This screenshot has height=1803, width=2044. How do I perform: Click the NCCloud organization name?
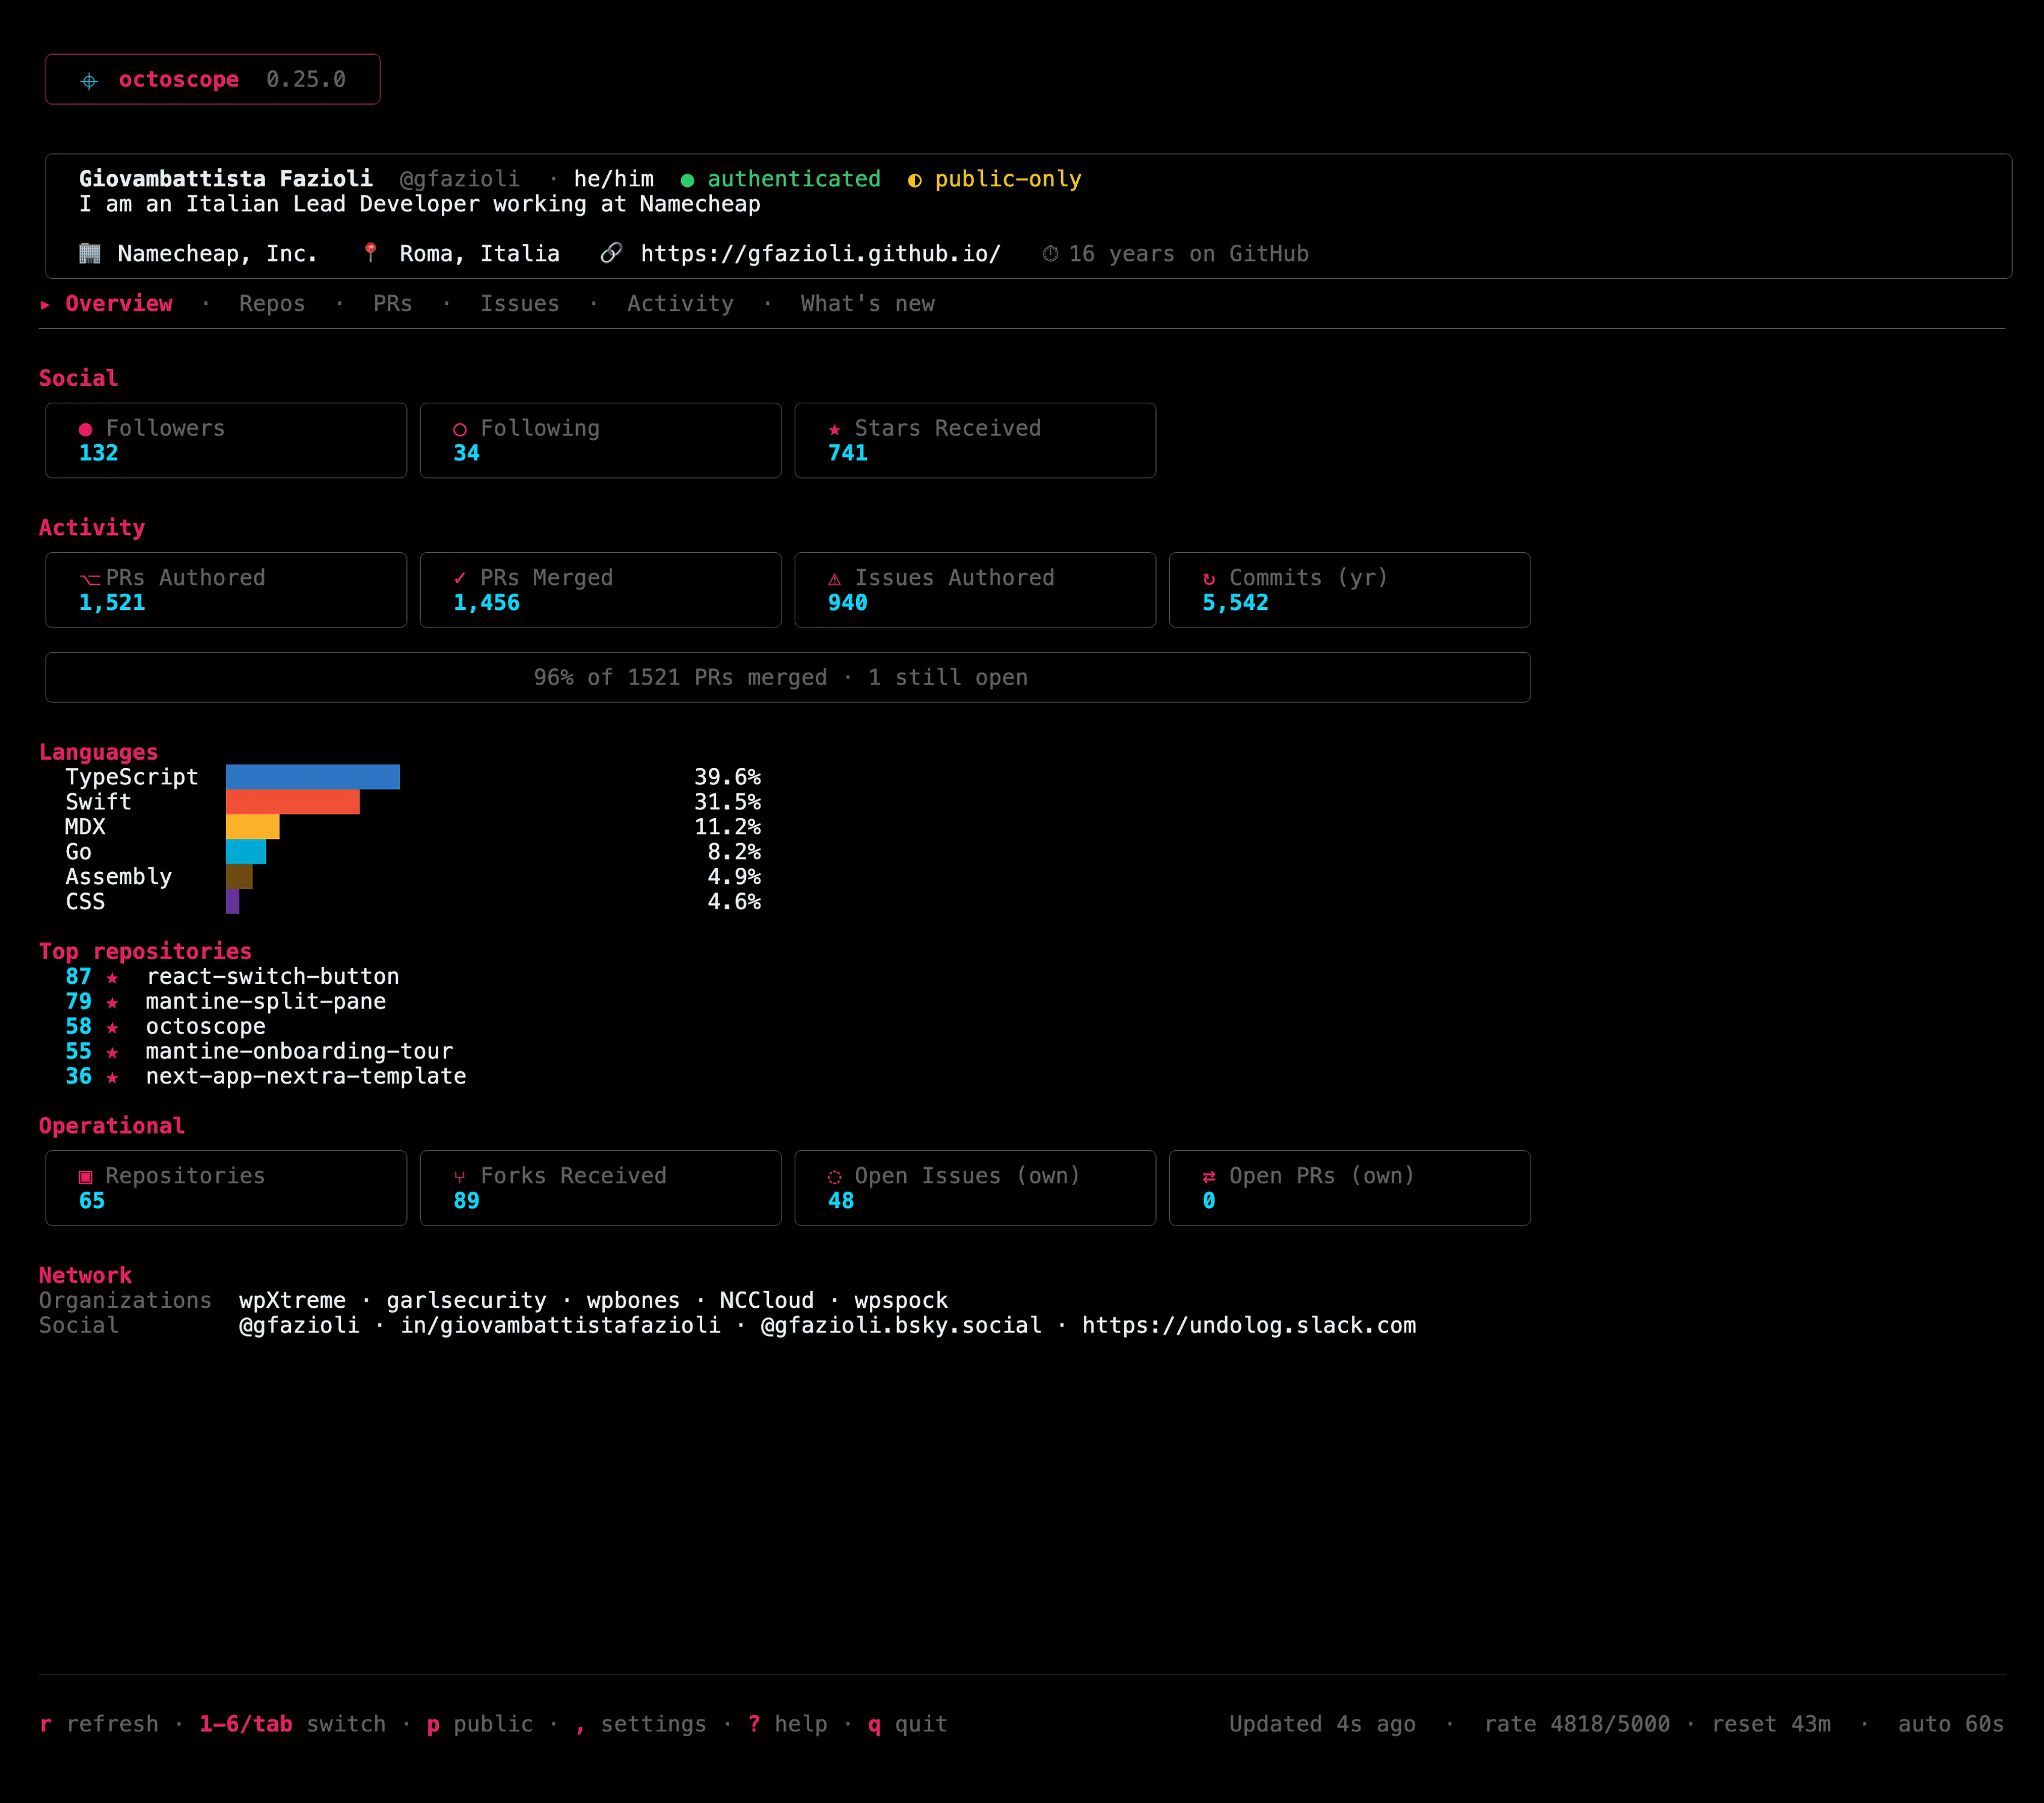pyautogui.click(x=767, y=1301)
